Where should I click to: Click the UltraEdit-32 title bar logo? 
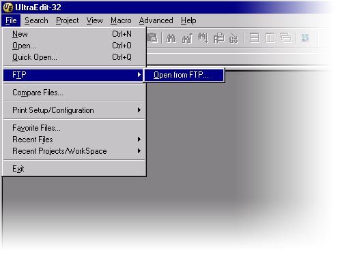[x=8, y=7]
